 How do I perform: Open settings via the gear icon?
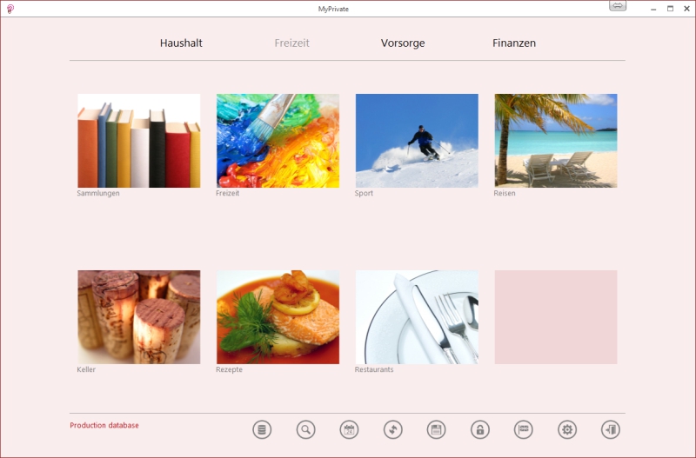pos(566,429)
